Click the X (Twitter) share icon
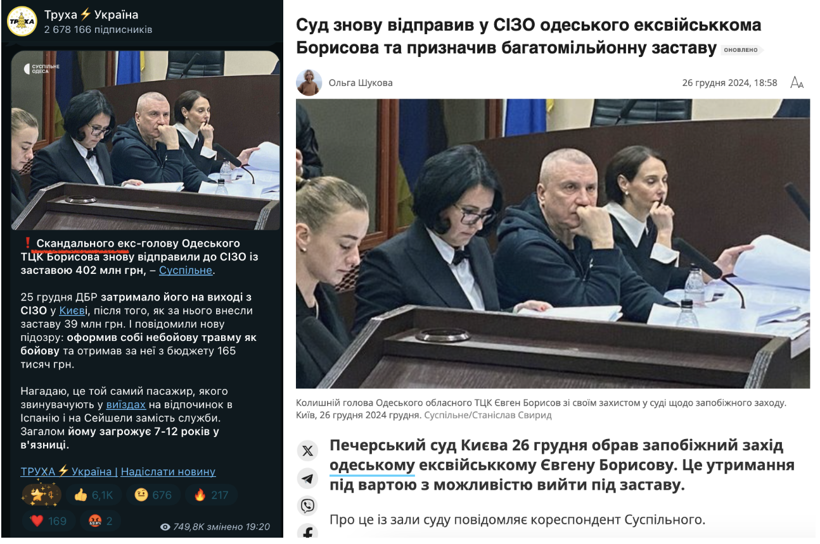The image size is (820, 544). [308, 450]
